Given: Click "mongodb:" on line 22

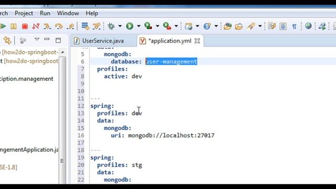Looking at the screenshot, I should pyautogui.click(x=118, y=180).
